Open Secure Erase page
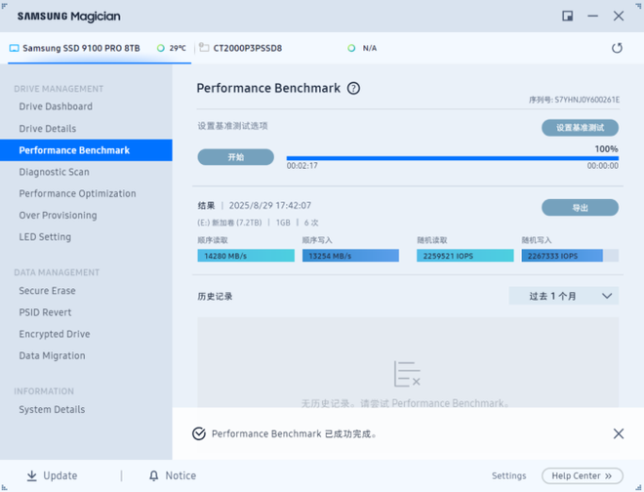Image resolution: width=644 pixels, height=492 pixels. click(47, 291)
